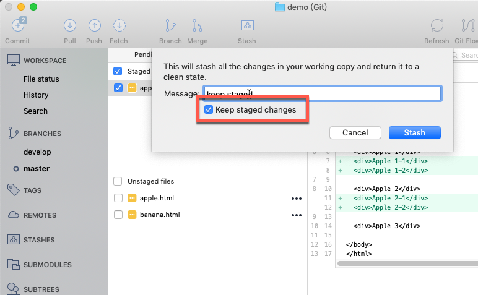
Task: Click the macOS green zoom button
Action: tap(33, 7)
